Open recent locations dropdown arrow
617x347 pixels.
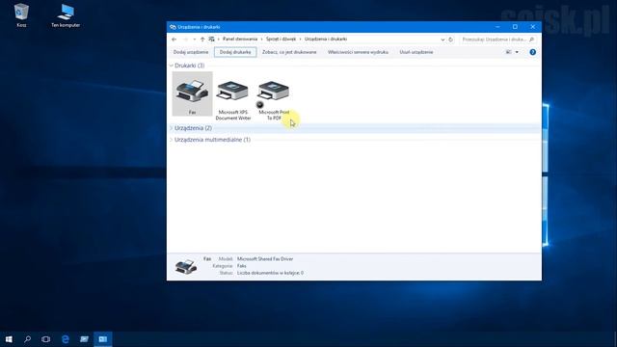(195, 40)
